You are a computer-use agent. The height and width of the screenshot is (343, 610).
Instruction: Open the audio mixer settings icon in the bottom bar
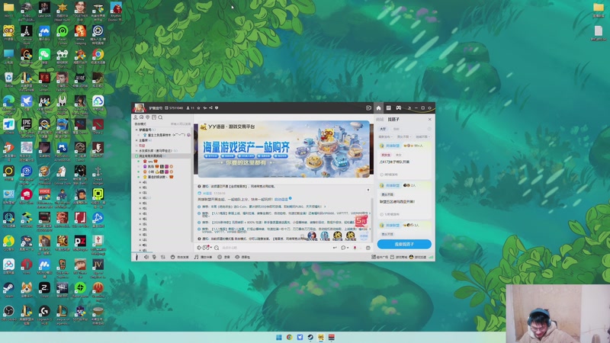pyautogui.click(x=163, y=257)
